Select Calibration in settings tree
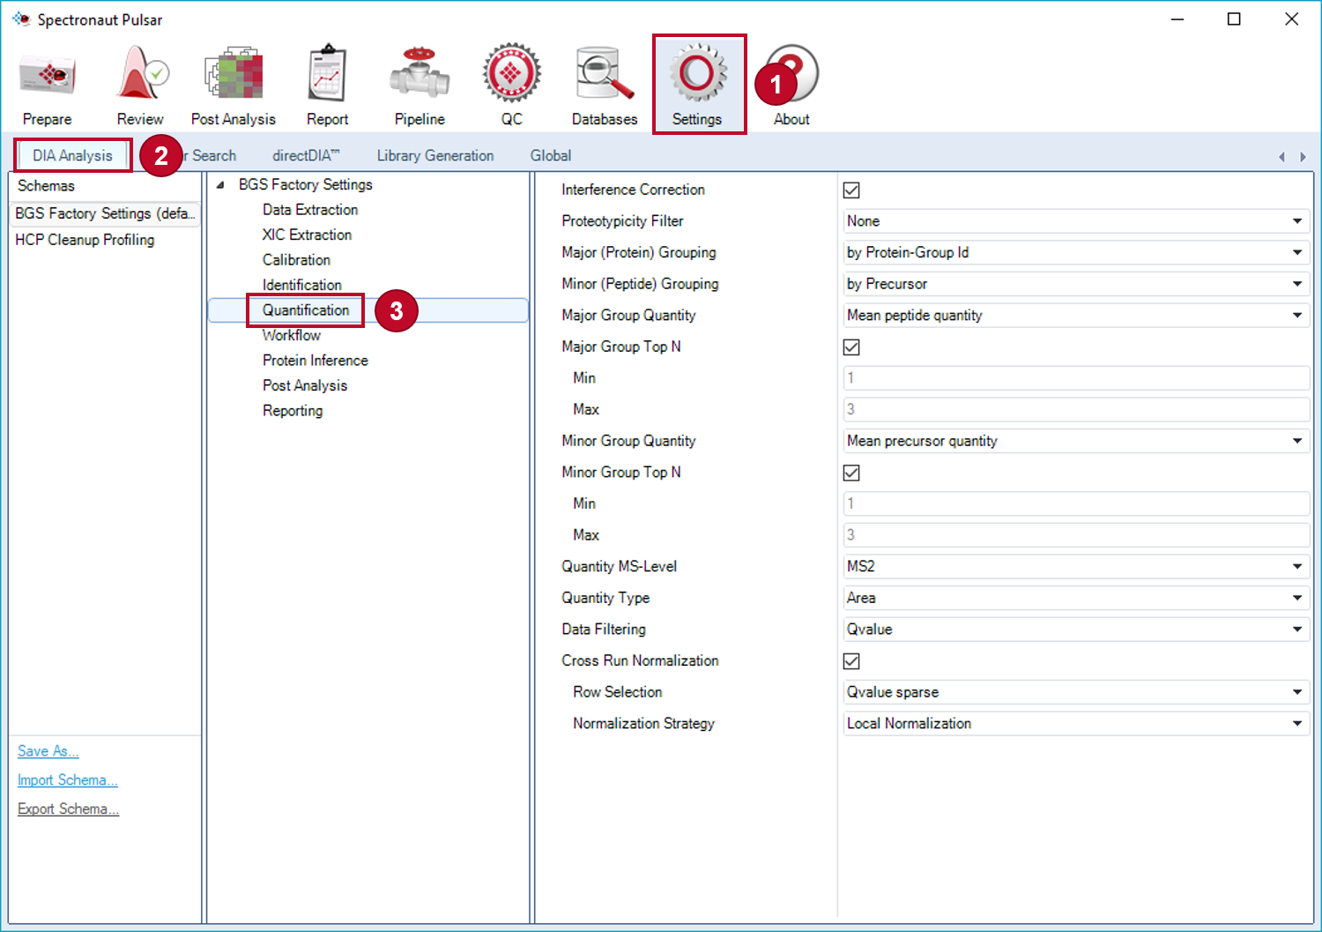 [x=296, y=260]
